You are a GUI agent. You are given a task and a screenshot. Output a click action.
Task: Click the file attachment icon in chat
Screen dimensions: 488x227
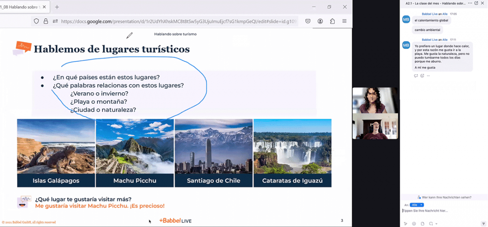click(423, 224)
